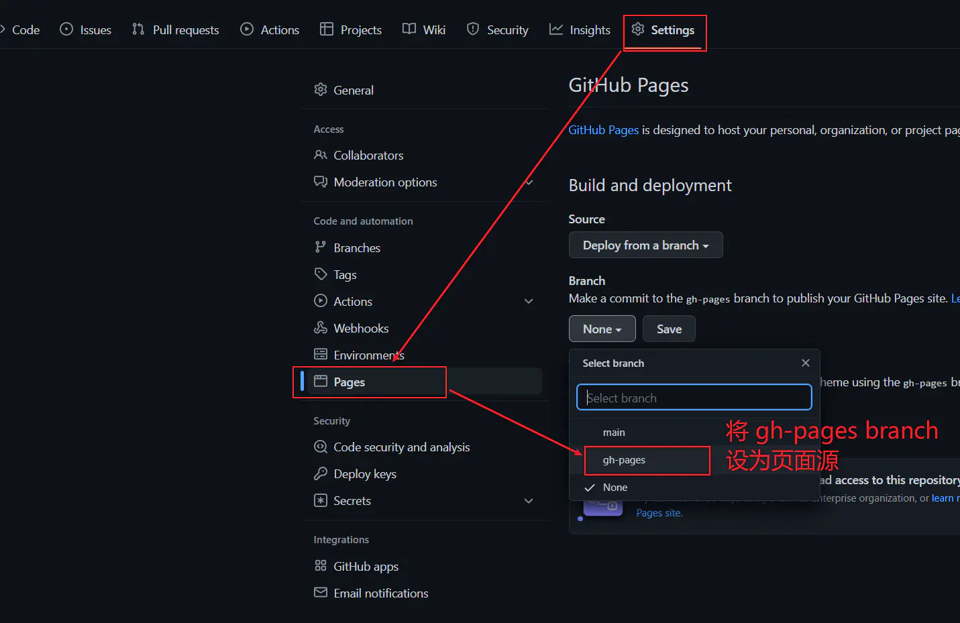Click the Tags tag icon
The height and width of the screenshot is (623, 960).
point(321,274)
